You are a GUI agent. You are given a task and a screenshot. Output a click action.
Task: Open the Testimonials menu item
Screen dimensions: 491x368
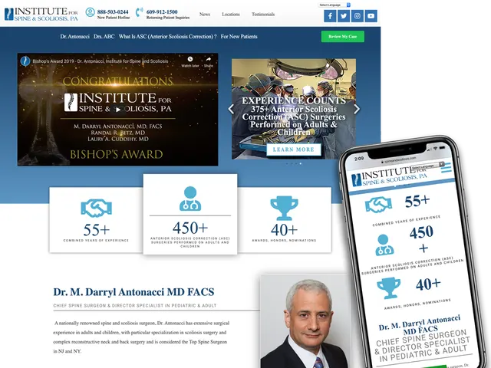pos(263,14)
